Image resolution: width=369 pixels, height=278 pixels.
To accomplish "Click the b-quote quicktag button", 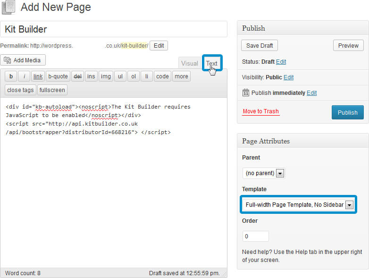I will tap(58, 76).
